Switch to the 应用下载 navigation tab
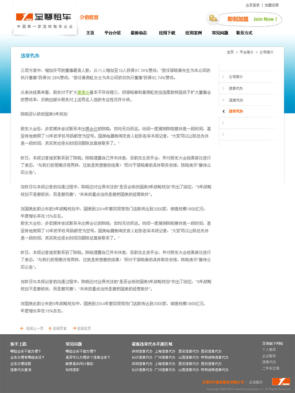This screenshot has width=295, height=393. tap(167, 33)
